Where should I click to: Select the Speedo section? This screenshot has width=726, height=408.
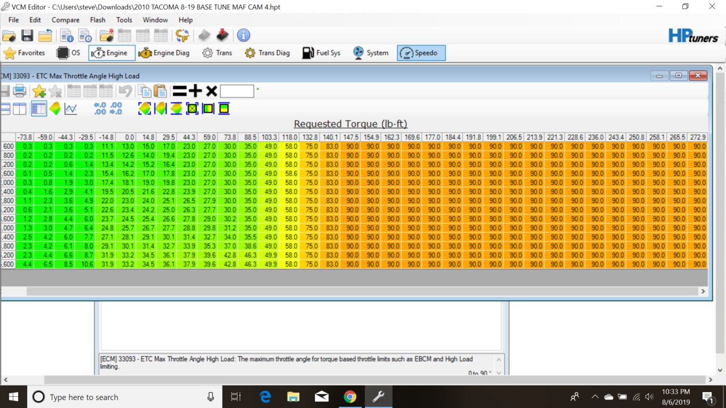pos(421,53)
